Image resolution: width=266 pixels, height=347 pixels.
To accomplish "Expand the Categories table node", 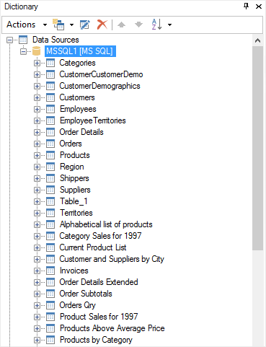I will pos(37,63).
